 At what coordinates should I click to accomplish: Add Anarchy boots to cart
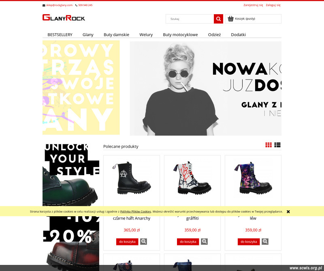(x=127, y=242)
